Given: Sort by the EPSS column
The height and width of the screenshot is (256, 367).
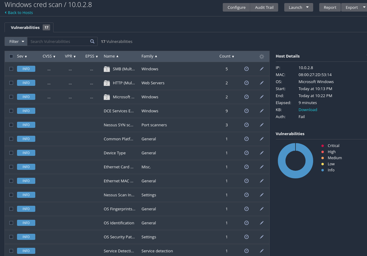Looking at the screenshot, I should (x=92, y=56).
